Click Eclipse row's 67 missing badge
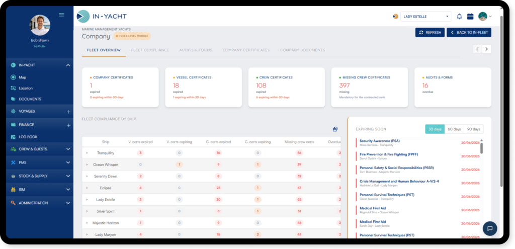The width and height of the screenshot is (515, 249). (299, 188)
